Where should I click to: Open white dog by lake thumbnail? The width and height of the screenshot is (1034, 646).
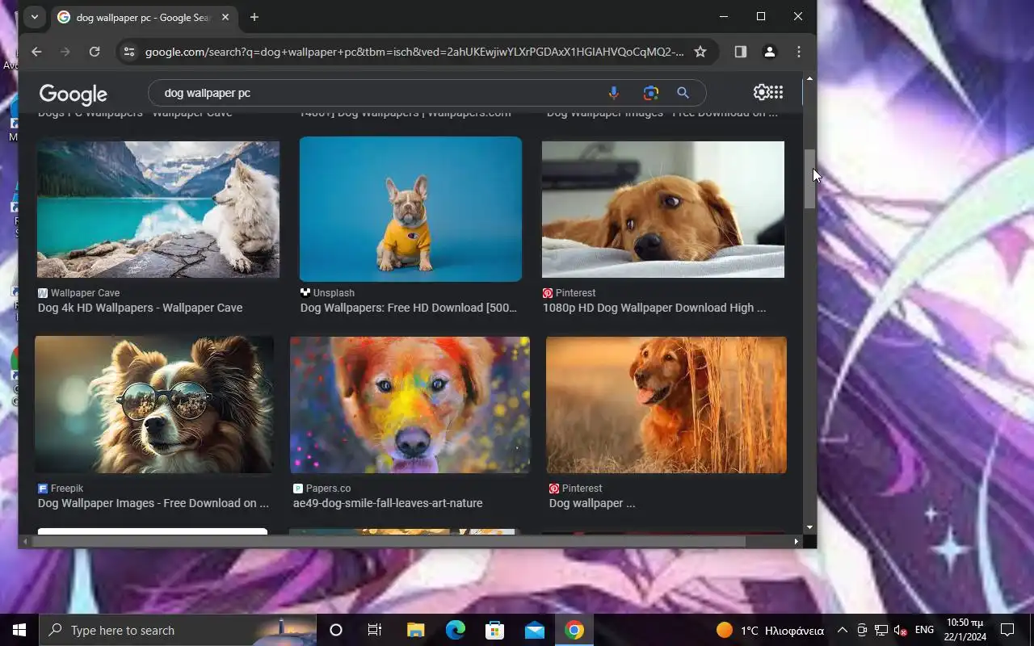click(x=158, y=209)
